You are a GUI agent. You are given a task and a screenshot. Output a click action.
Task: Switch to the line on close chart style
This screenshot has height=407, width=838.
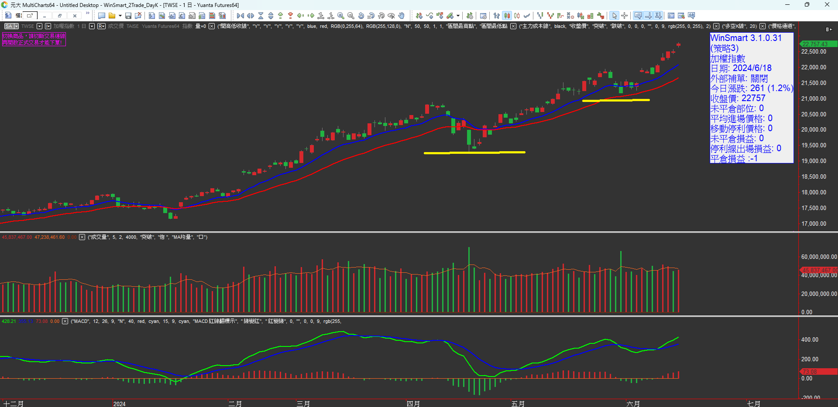pyautogui.click(x=527, y=16)
